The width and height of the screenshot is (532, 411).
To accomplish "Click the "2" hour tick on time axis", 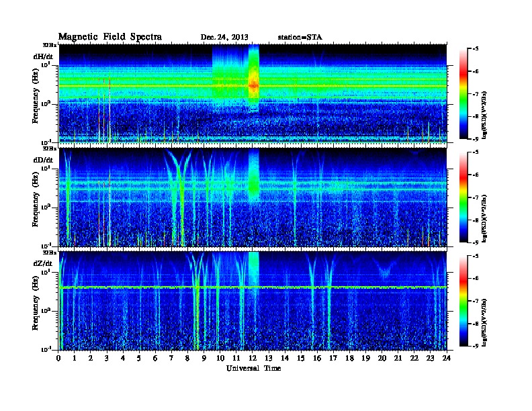I will click(x=91, y=358).
